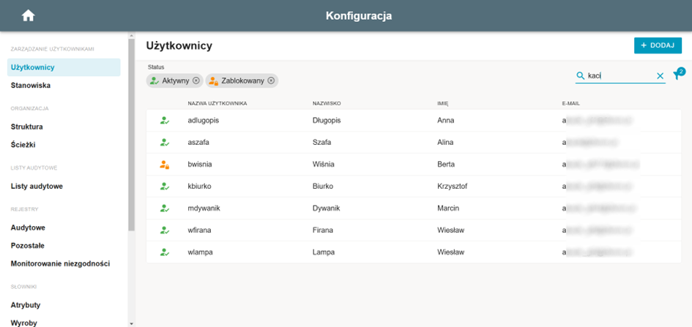Open Stanowiska in the sidebar

[x=31, y=86]
